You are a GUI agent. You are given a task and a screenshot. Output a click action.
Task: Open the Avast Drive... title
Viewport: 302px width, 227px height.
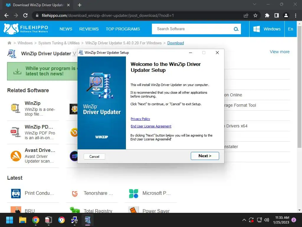click(40, 150)
